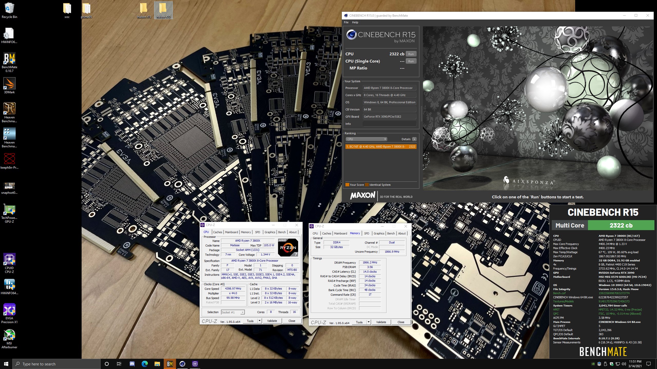Image resolution: width=657 pixels, height=369 pixels.
Task: Open the BenchMate 0.10.7 desktop shortcut
Action: coord(9,63)
